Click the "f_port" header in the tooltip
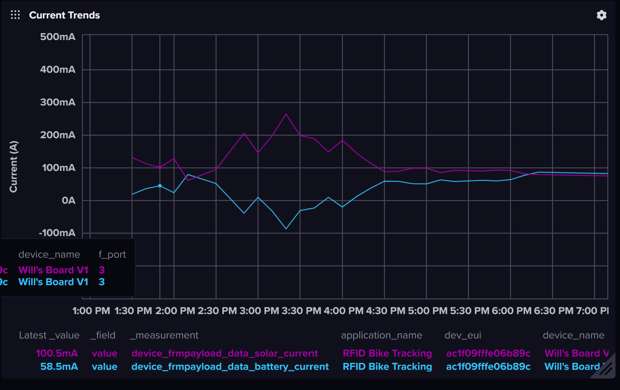 (112, 254)
